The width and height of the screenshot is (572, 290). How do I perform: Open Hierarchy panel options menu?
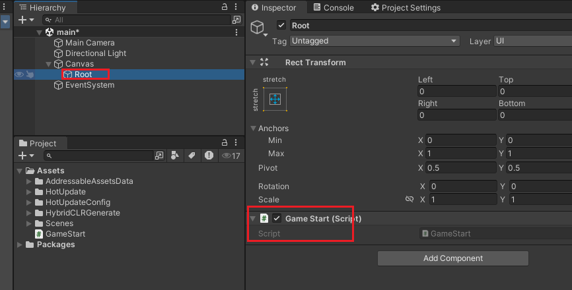pos(236,7)
